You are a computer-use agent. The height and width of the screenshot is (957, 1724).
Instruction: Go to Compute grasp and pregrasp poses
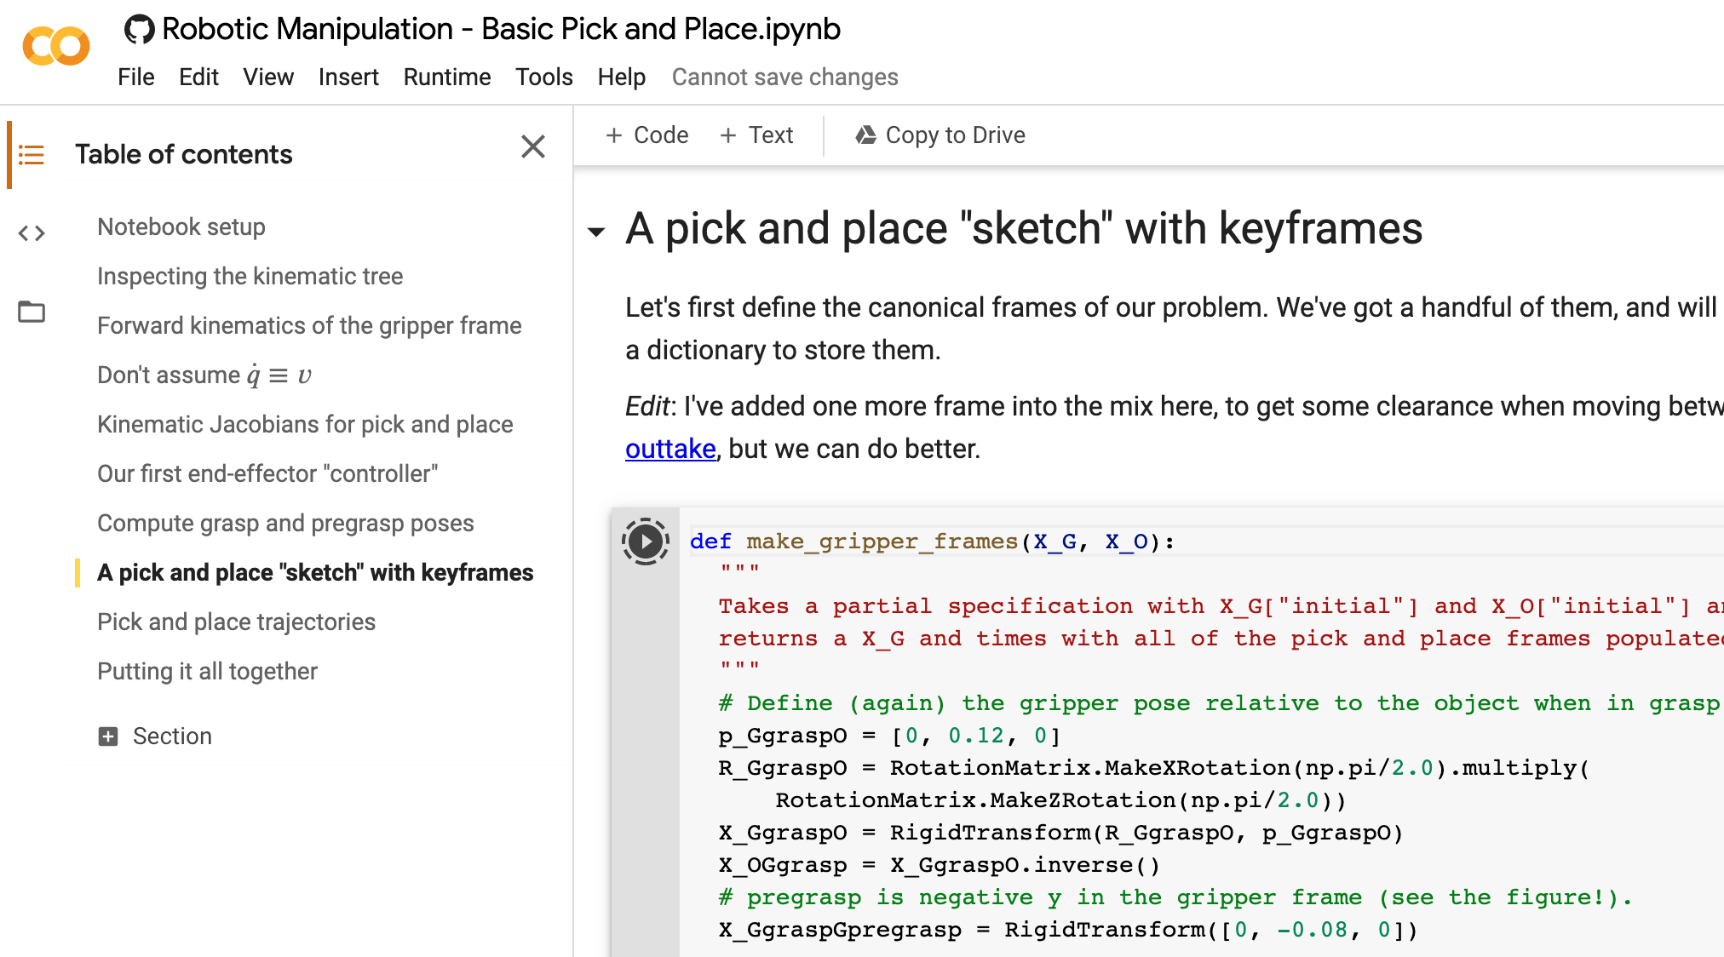(x=285, y=524)
